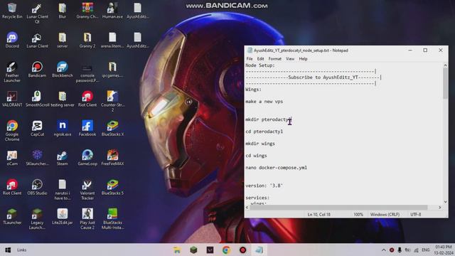455x256 pixels.
Task: Open the testing server folder icon
Action: click(63, 99)
